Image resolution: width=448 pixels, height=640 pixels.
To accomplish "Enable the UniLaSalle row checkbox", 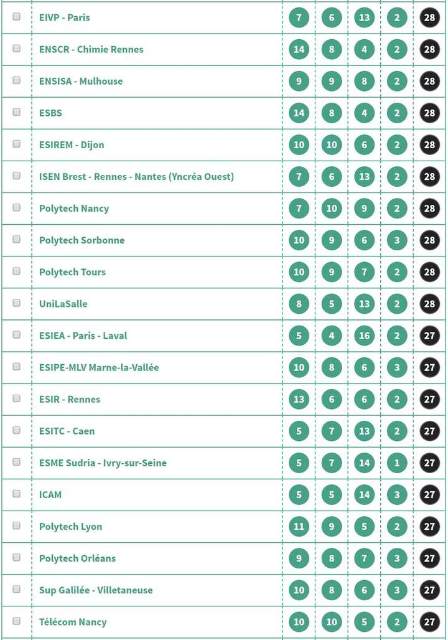I will (x=17, y=303).
